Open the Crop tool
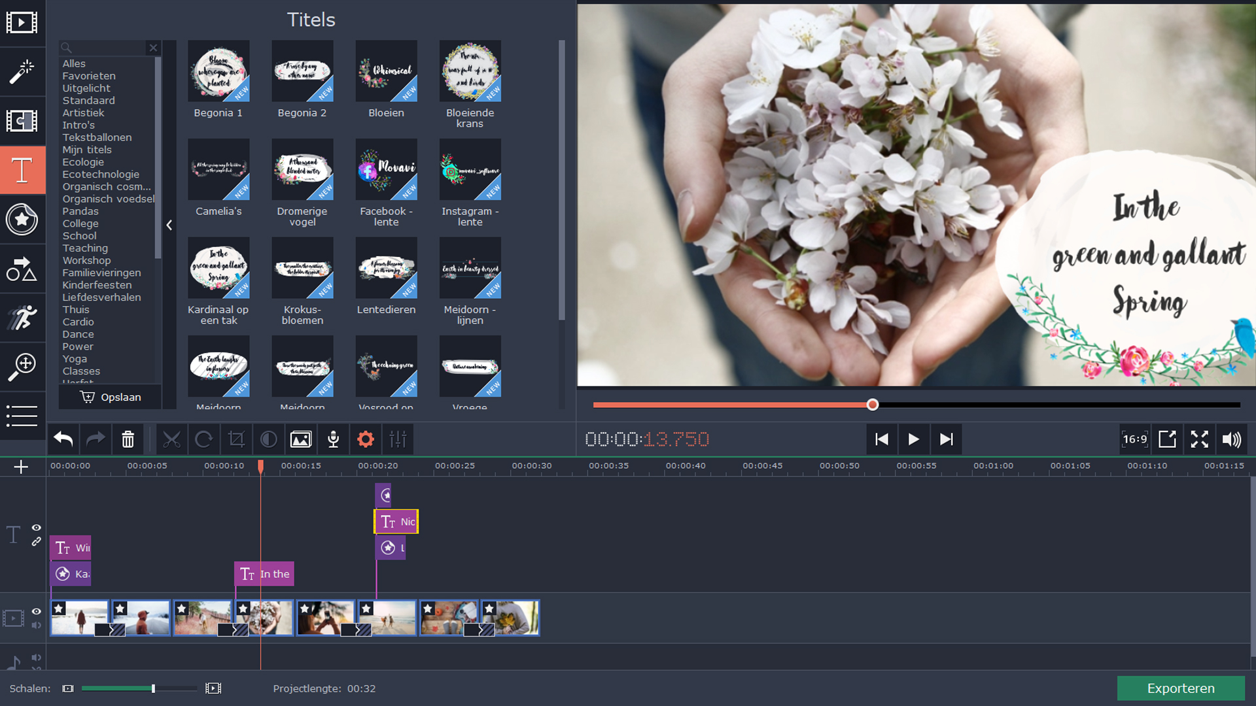The height and width of the screenshot is (706, 1256). click(x=236, y=439)
